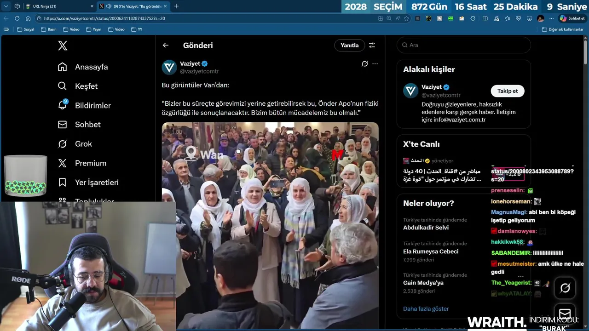Open browser extensions puzzle icon
The image size is (589, 331).
pos(473,18)
